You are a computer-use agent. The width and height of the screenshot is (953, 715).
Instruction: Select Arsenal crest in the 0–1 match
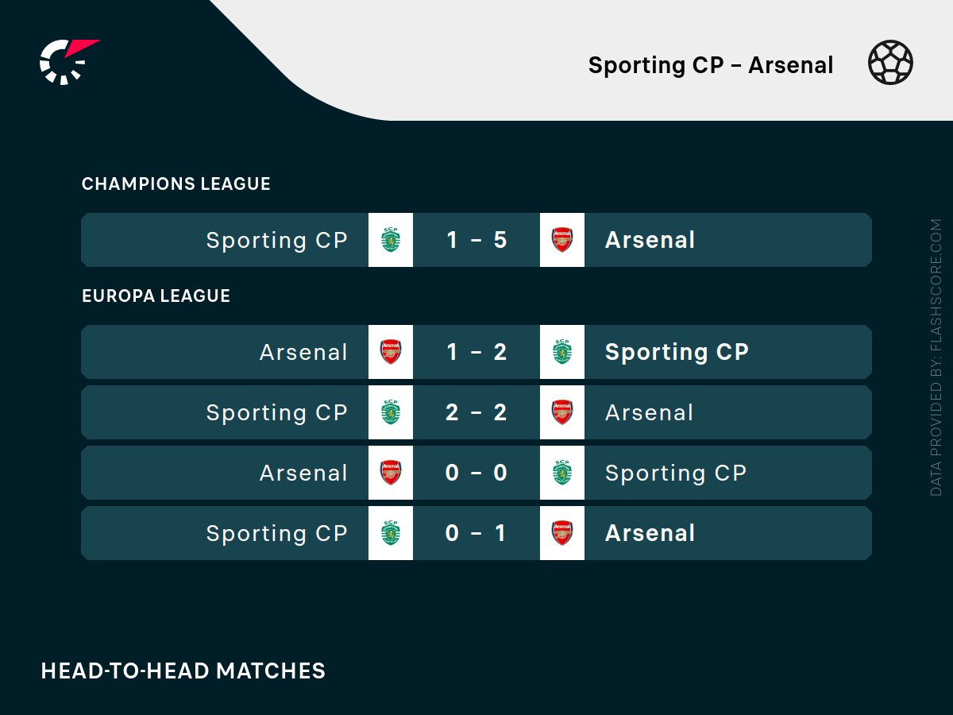[562, 533]
